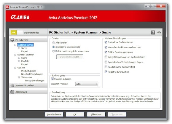Open the Internet Sicherheit section
This screenshot has width=172, height=124.
tap(28, 85)
